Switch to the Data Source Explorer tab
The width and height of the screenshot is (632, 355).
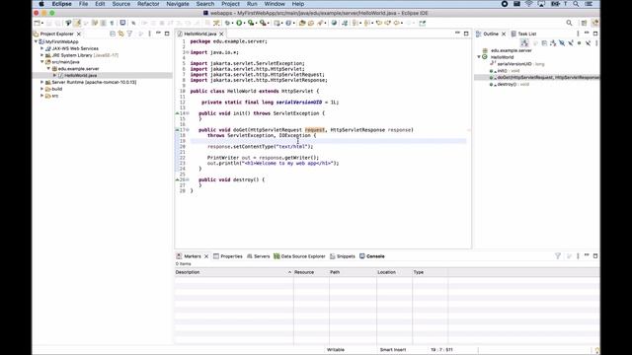tap(299, 256)
